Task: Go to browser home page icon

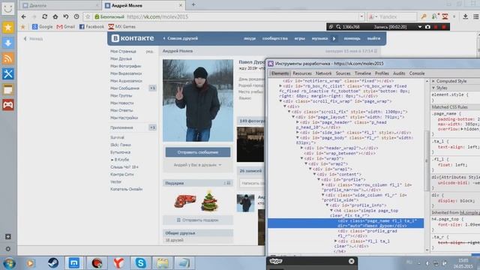Action: 55,16
